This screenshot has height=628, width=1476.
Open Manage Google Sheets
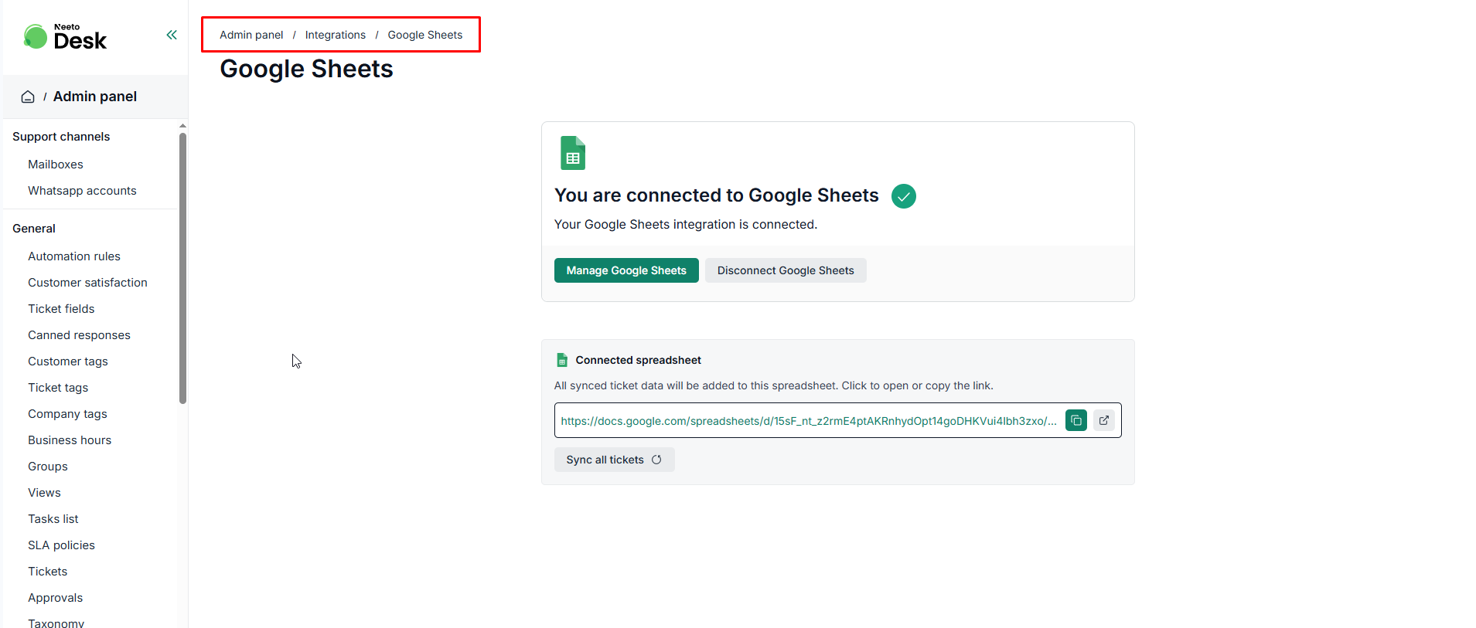coord(626,270)
